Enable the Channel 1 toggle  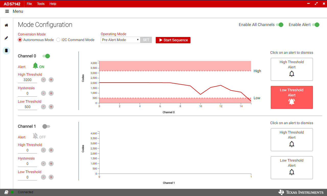pos(46,126)
